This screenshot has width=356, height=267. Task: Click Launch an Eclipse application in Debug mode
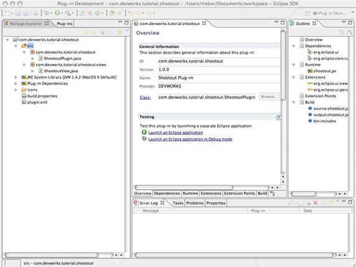[190, 139]
